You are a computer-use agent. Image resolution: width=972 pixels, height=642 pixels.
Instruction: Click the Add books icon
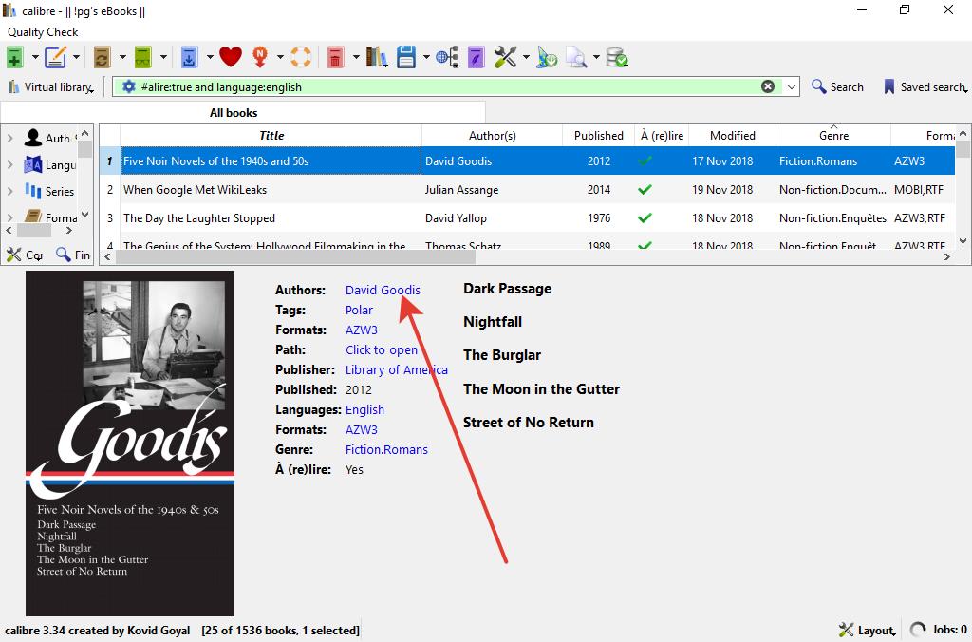point(15,58)
